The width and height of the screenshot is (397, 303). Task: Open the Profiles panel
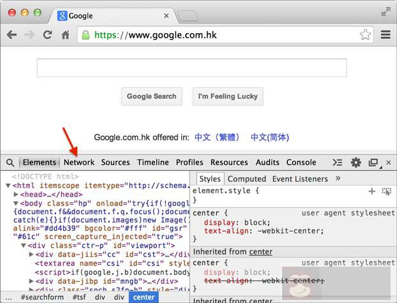coord(190,162)
